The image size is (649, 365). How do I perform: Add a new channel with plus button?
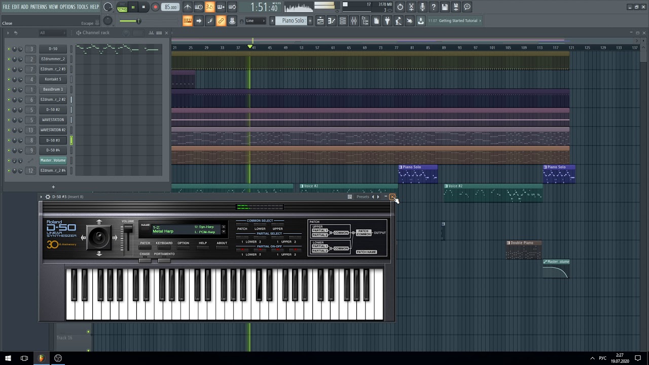(53, 187)
